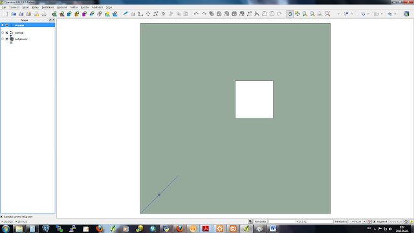Select the Zoom Out magnifier tool
Viewport: 414px width, 233px height.
(x=312, y=14)
